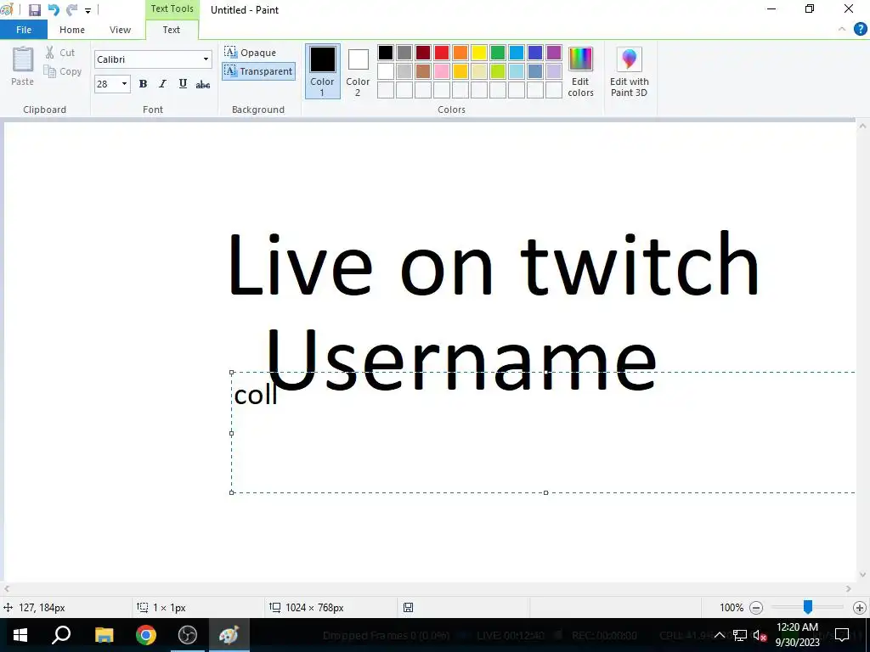Switch to the View tab

click(120, 30)
